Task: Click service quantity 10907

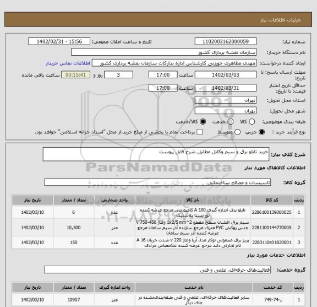Action: click(74, 299)
